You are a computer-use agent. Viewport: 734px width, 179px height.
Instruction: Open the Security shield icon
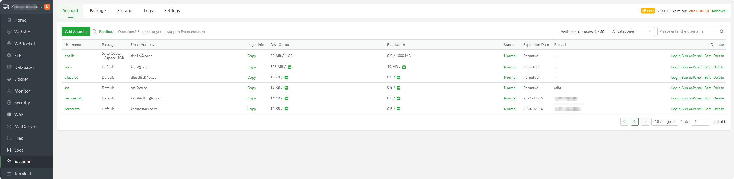coord(9,103)
